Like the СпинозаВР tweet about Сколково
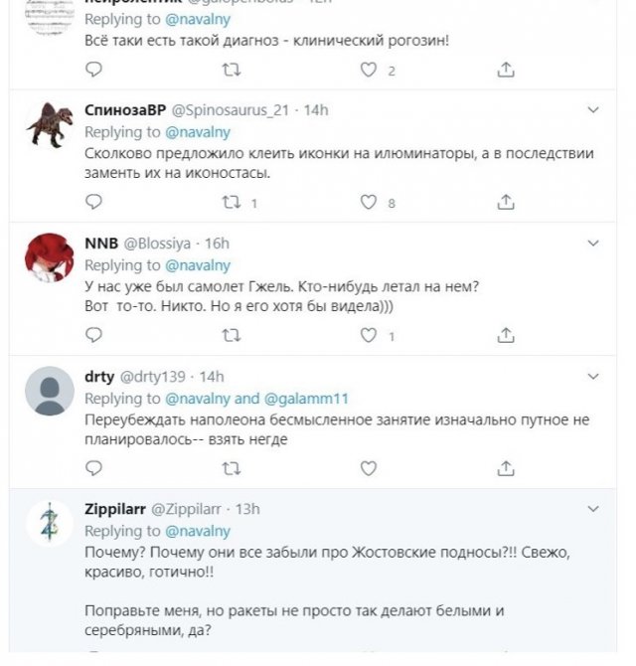This screenshot has width=636, height=666. pyautogui.click(x=369, y=203)
